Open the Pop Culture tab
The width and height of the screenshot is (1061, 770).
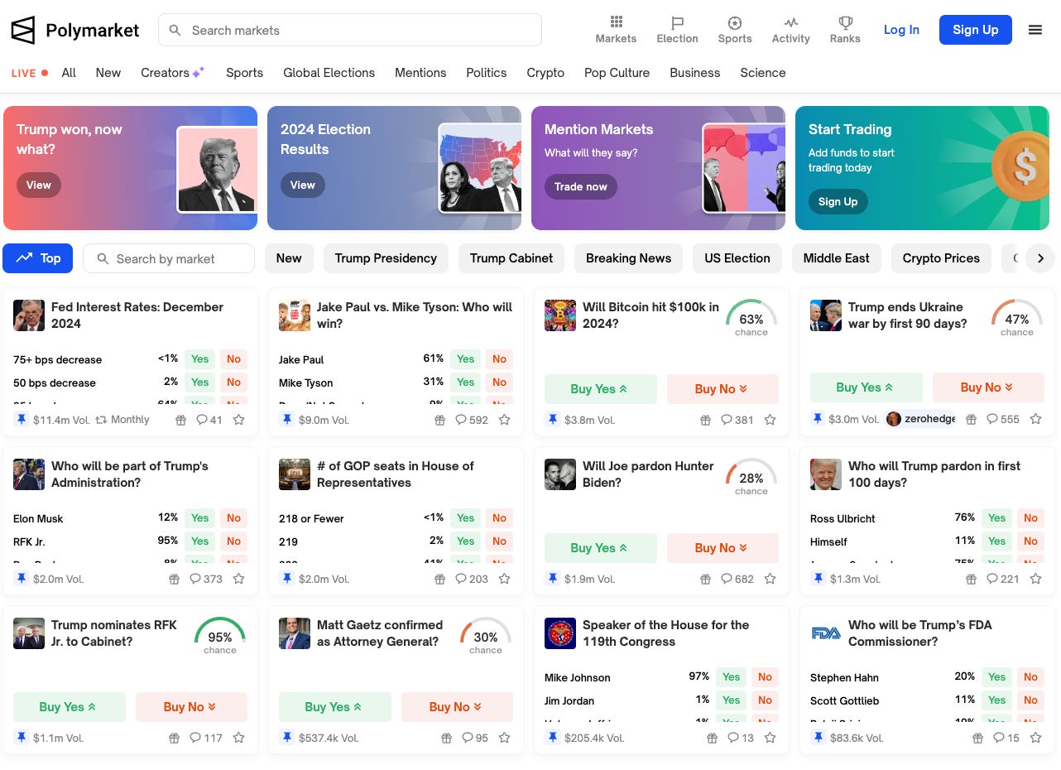point(617,73)
